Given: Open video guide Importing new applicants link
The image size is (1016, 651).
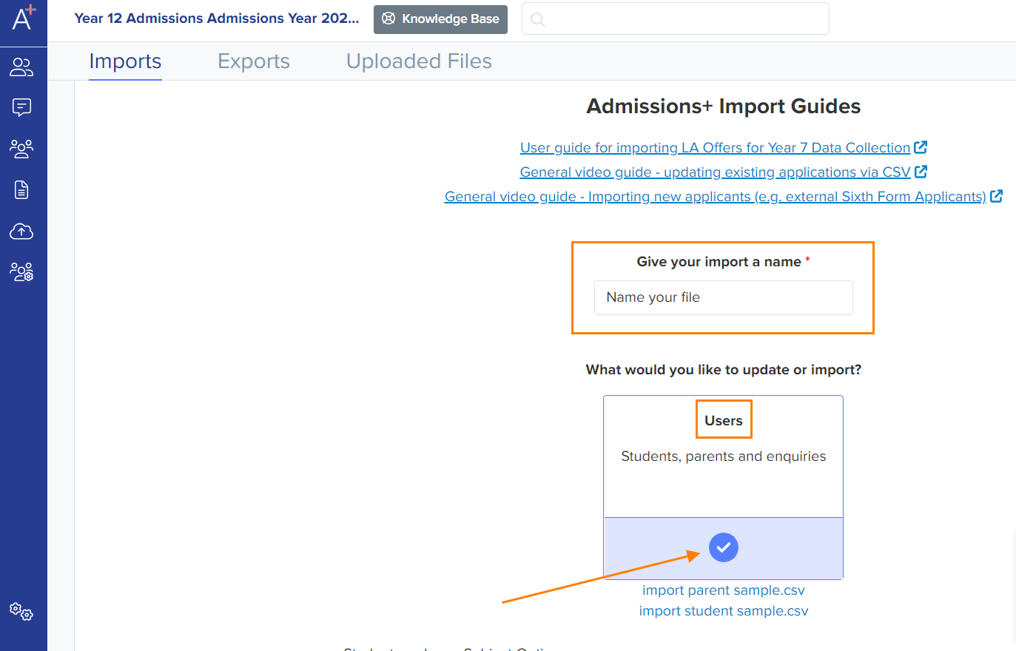Looking at the screenshot, I should tap(715, 197).
